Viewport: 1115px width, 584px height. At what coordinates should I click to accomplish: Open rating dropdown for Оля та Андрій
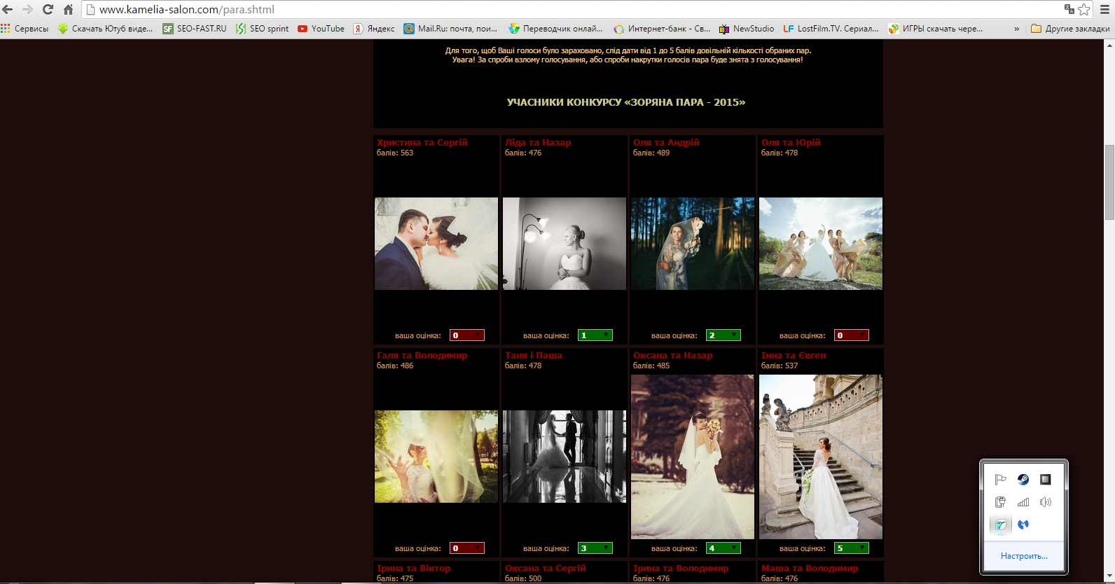coord(723,335)
